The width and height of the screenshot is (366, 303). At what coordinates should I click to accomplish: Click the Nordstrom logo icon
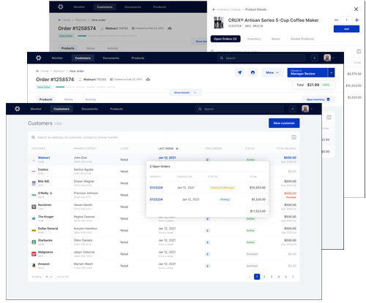tap(34, 207)
